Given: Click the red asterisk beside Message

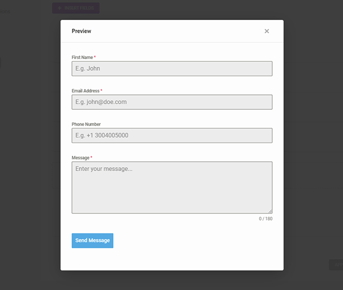Looking at the screenshot, I should coord(91,157).
